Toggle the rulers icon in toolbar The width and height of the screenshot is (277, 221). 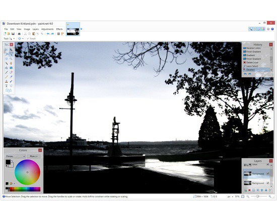pyautogui.click(x=62, y=34)
